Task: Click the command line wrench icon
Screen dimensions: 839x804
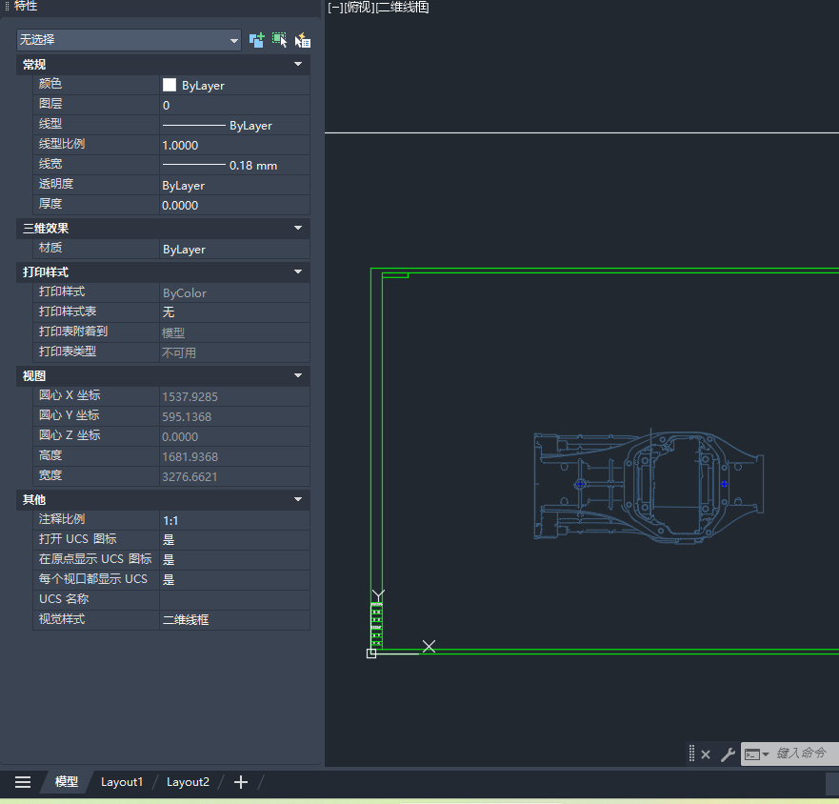Action: [x=728, y=754]
